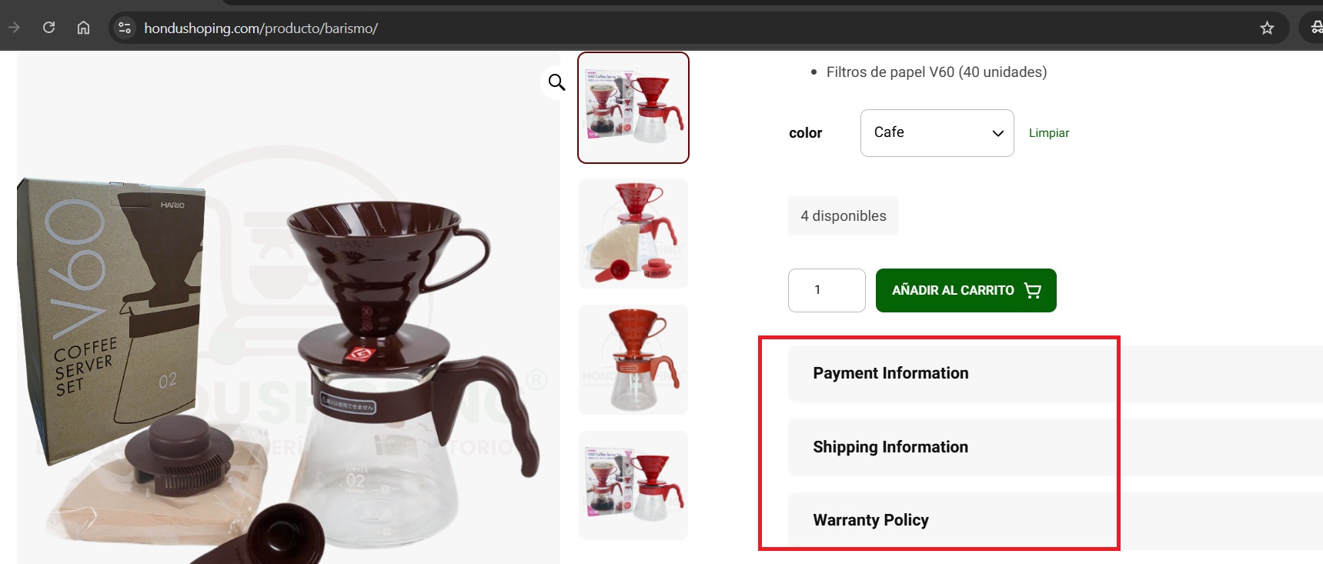Click the address bar URL text
Screen dimensions: 1323x564
click(261, 28)
